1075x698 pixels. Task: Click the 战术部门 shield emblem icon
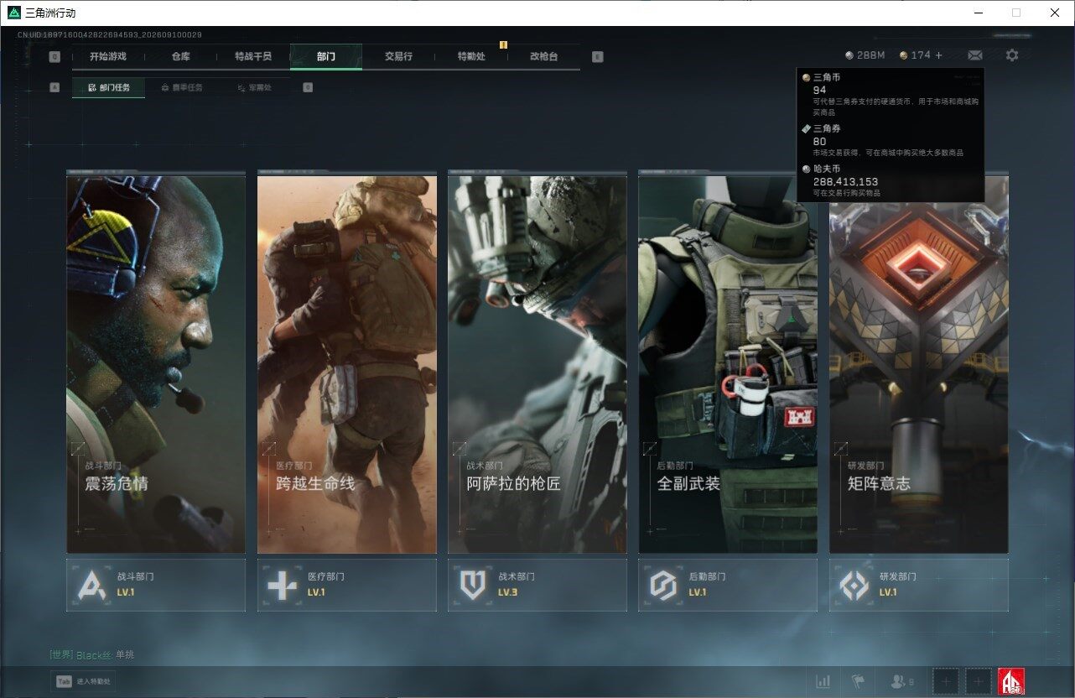pyautogui.click(x=473, y=585)
